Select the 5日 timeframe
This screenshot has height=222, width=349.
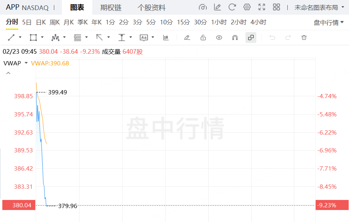[27, 22]
